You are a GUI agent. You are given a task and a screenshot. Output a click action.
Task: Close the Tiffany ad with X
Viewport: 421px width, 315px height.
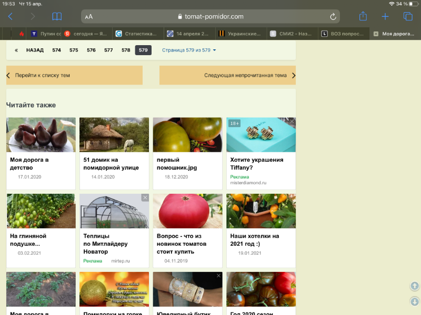point(292,121)
